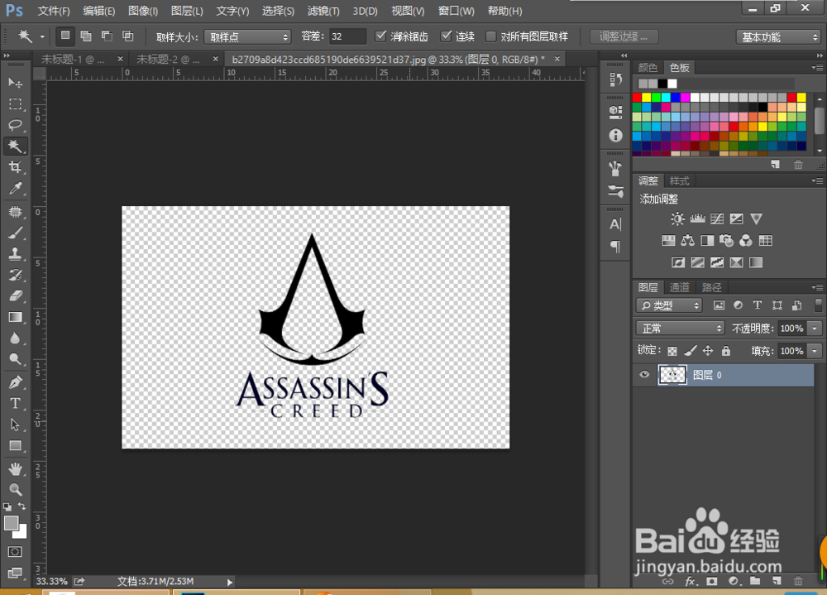Select the Dodge tool
The image size is (827, 595).
tap(15, 359)
